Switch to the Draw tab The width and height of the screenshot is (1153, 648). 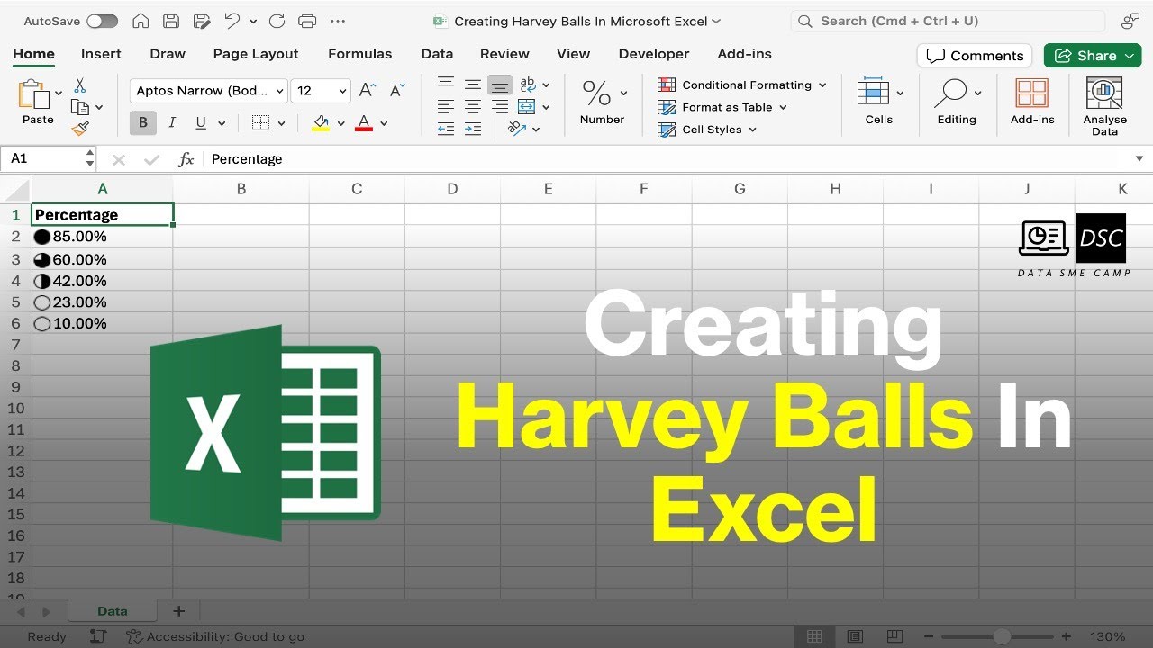pyautogui.click(x=168, y=54)
